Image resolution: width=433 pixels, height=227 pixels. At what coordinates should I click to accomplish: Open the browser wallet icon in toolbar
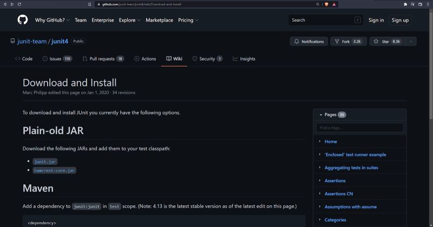point(420,4)
